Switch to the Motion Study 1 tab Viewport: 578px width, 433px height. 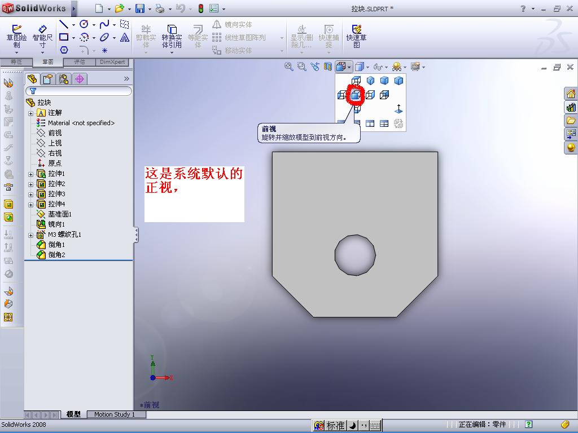[x=115, y=414]
